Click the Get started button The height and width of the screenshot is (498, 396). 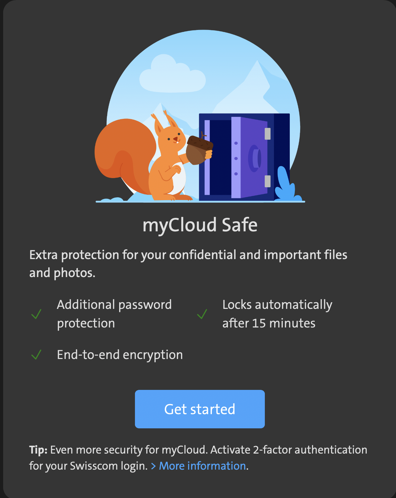coord(200,409)
